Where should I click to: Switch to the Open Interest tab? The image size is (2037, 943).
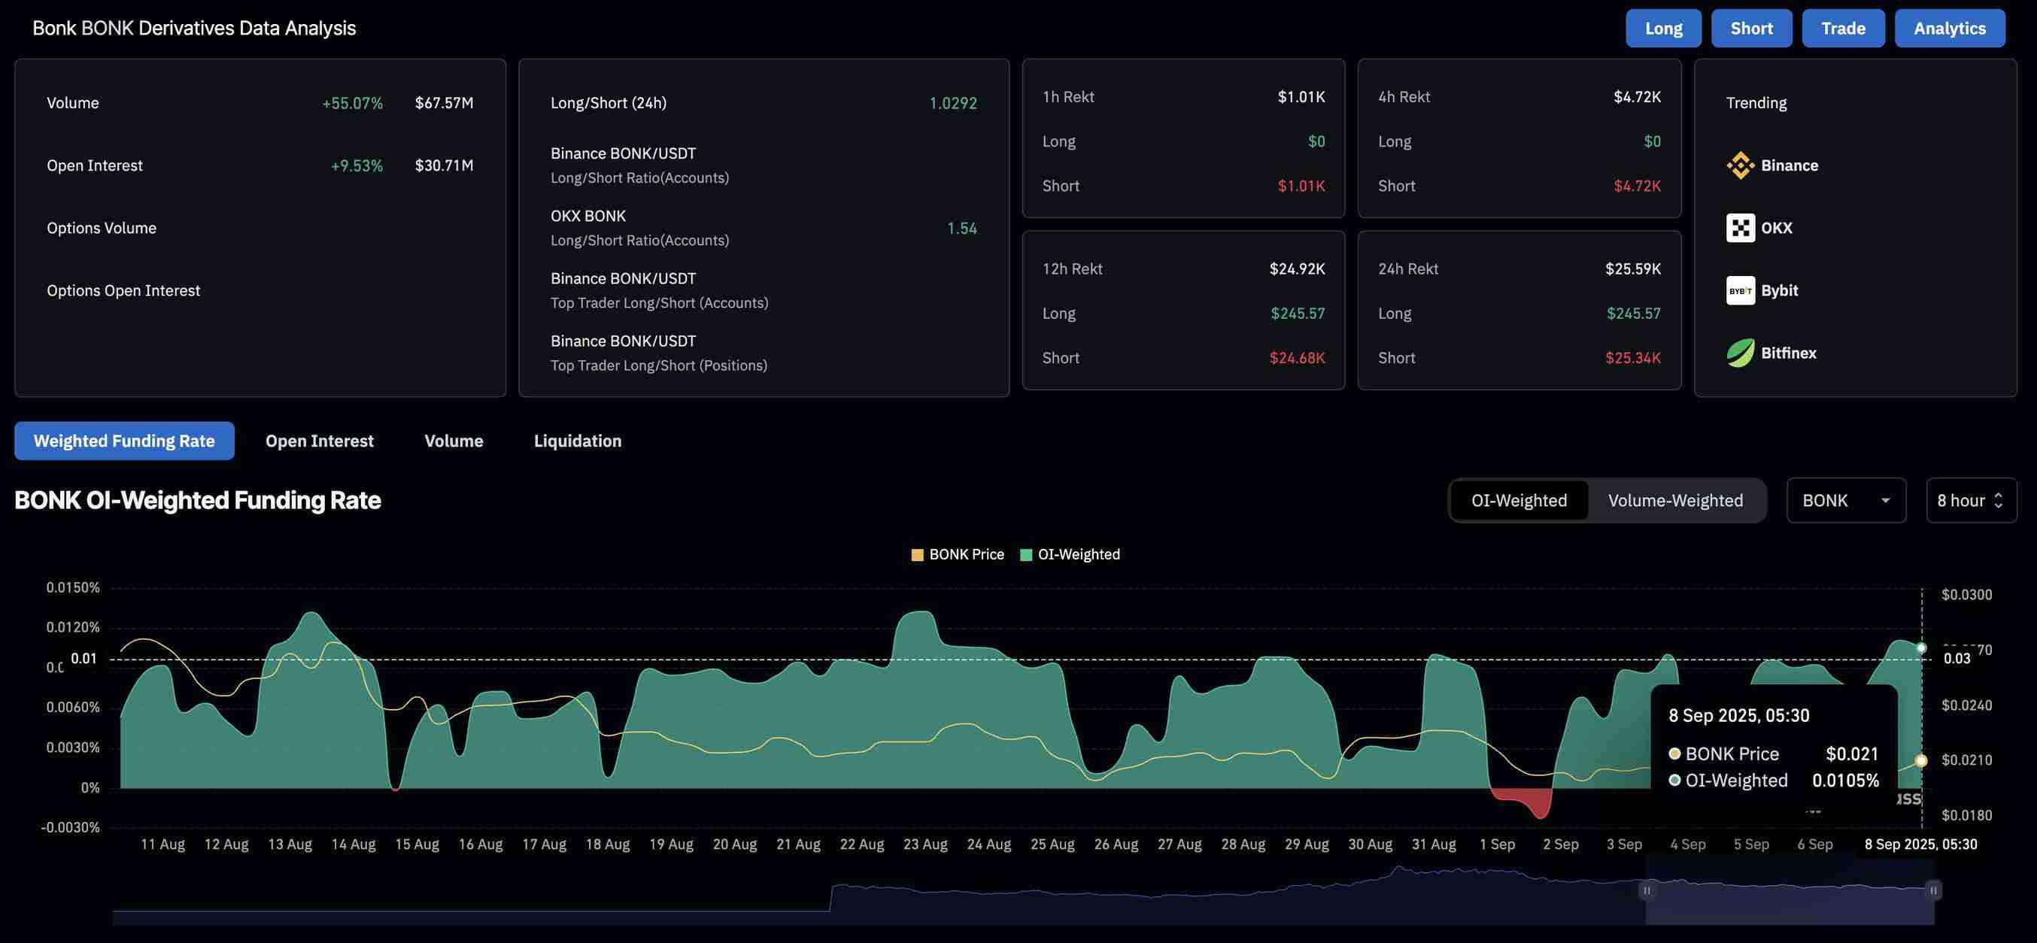coord(320,441)
